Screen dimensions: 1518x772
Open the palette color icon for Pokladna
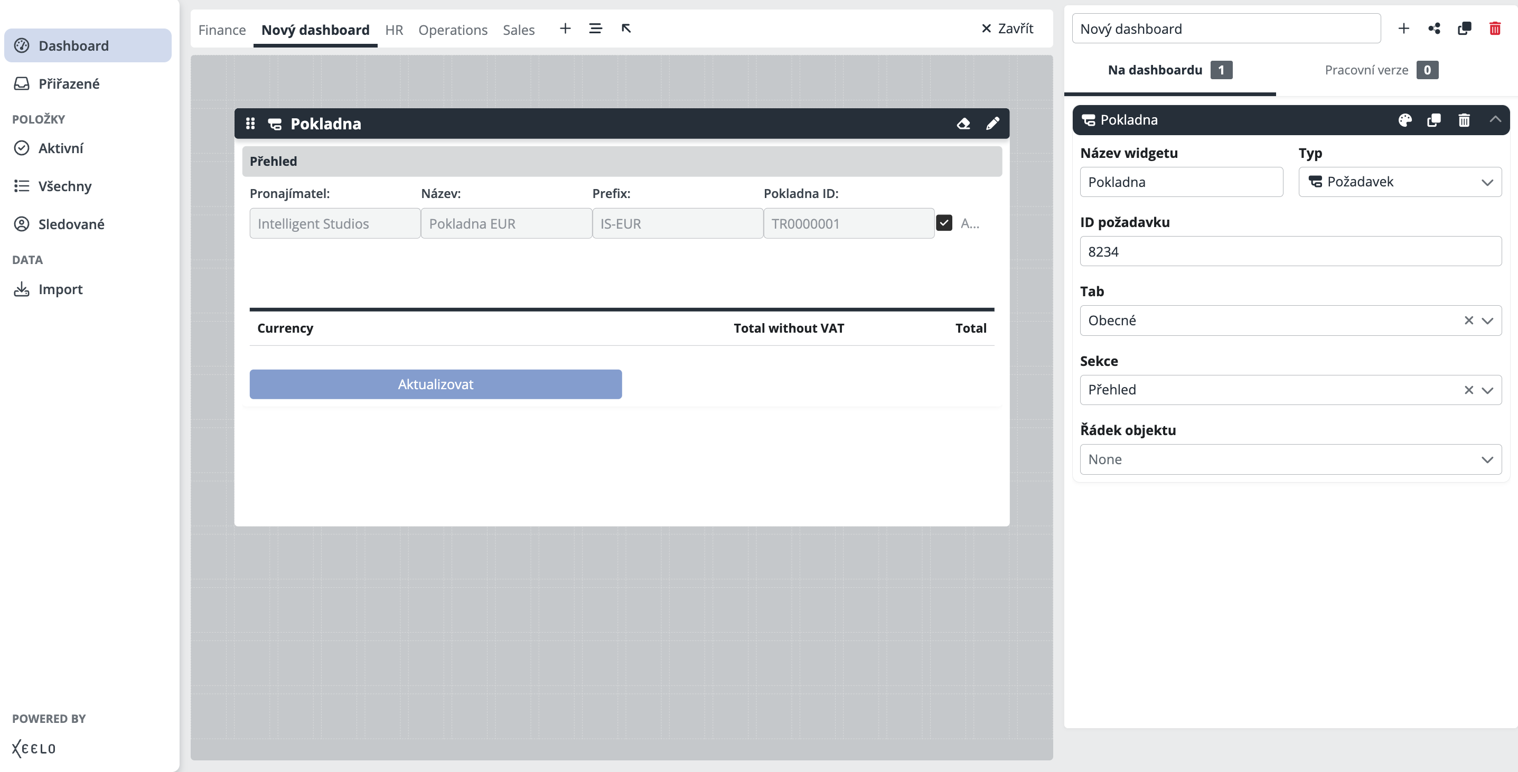click(1405, 120)
